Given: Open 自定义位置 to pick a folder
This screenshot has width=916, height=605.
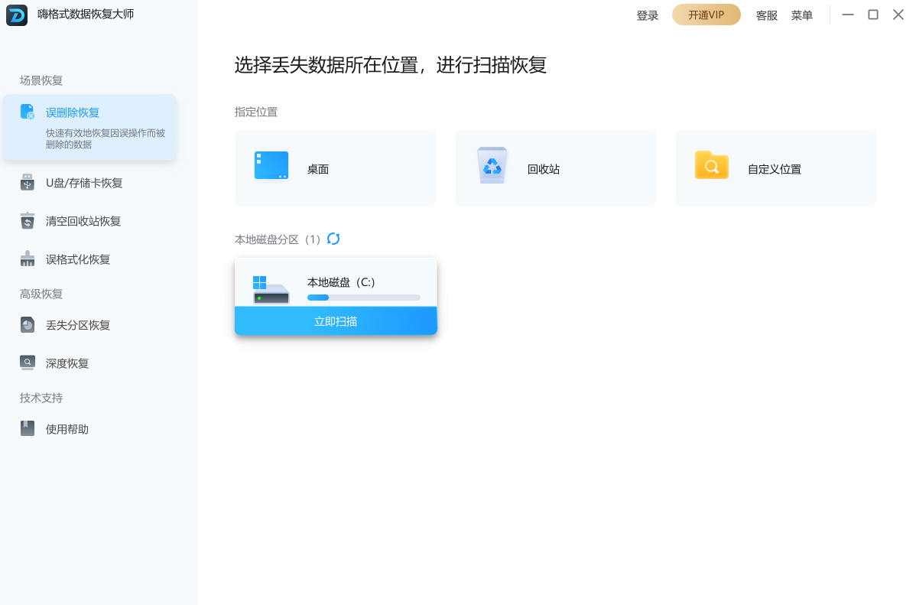Looking at the screenshot, I should pyautogui.click(x=712, y=164).
